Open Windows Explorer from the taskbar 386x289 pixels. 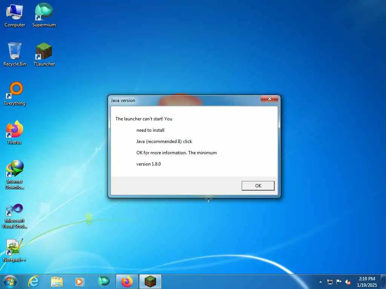[57, 281]
